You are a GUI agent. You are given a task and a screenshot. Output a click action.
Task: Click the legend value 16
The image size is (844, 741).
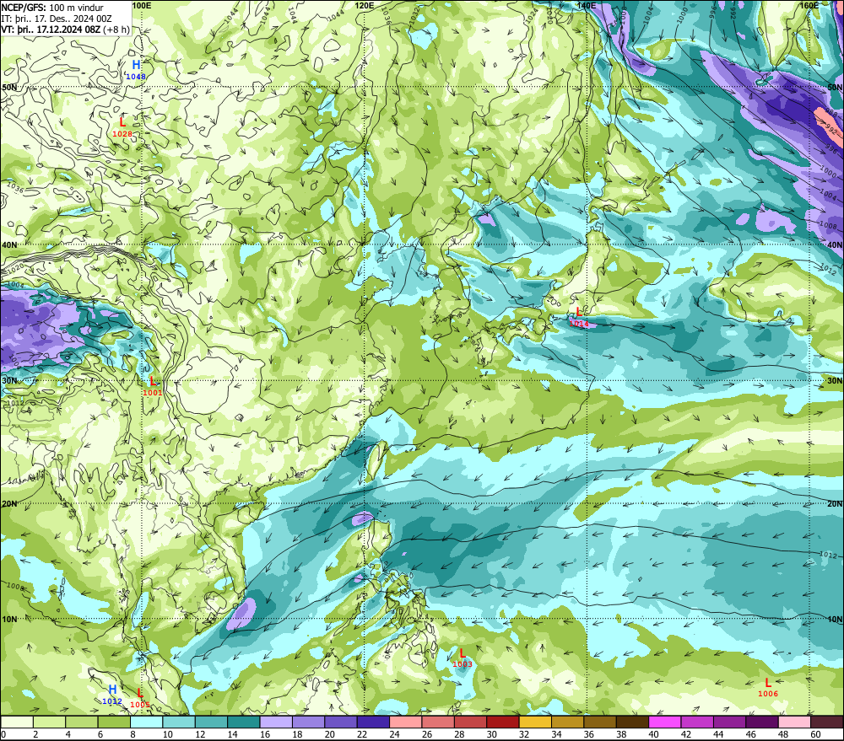265,734
